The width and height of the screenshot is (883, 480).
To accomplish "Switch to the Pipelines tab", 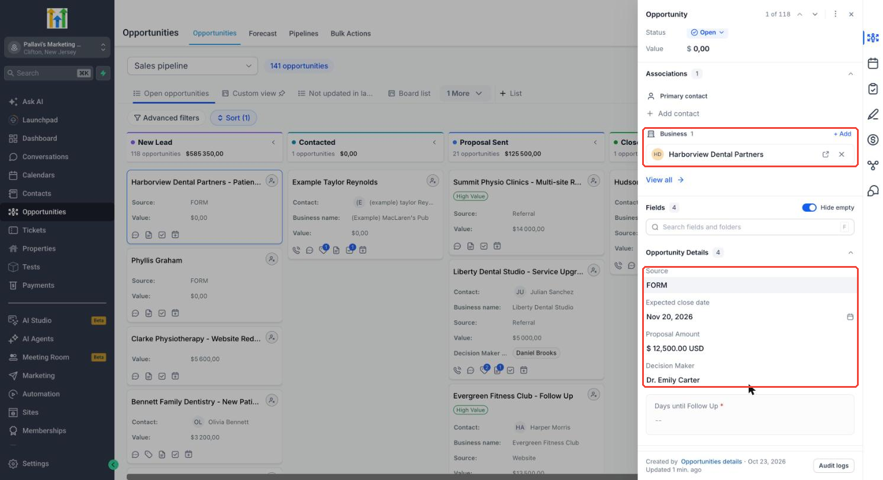I will [x=304, y=34].
